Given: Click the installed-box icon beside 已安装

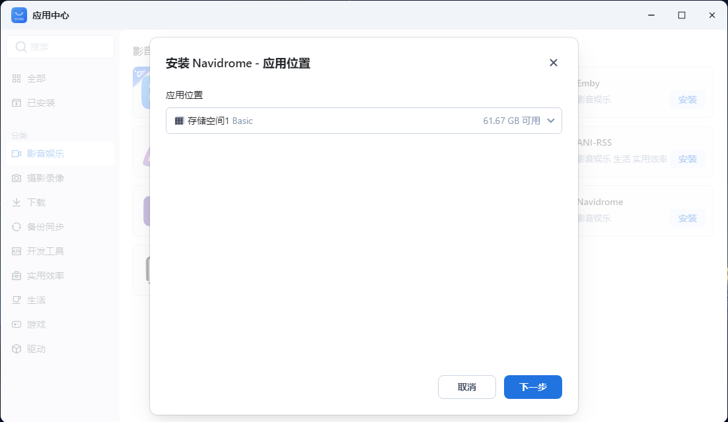Looking at the screenshot, I should pos(17,103).
